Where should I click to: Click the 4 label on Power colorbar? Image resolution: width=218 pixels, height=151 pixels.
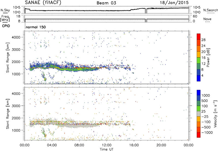tap(202, 75)
